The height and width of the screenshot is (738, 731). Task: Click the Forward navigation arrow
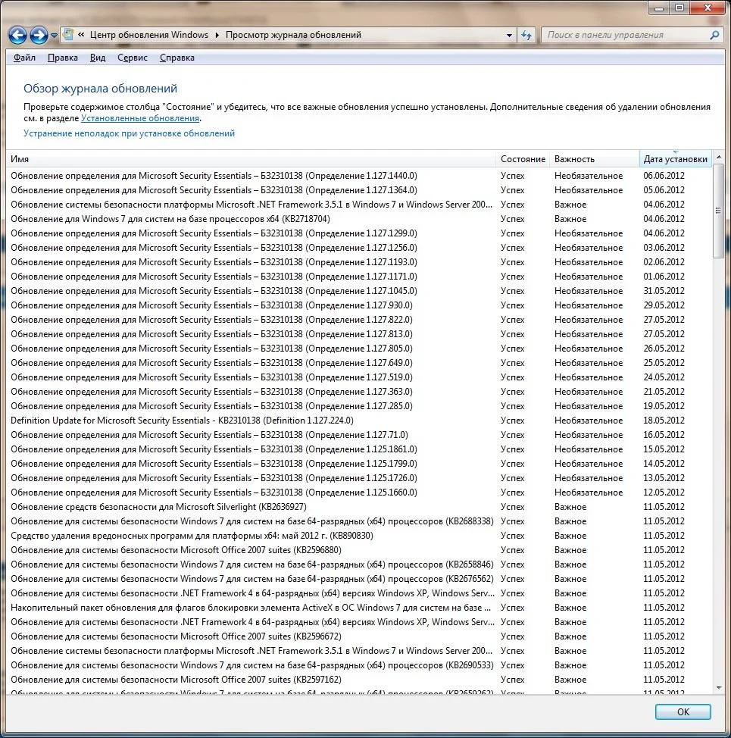(x=39, y=36)
